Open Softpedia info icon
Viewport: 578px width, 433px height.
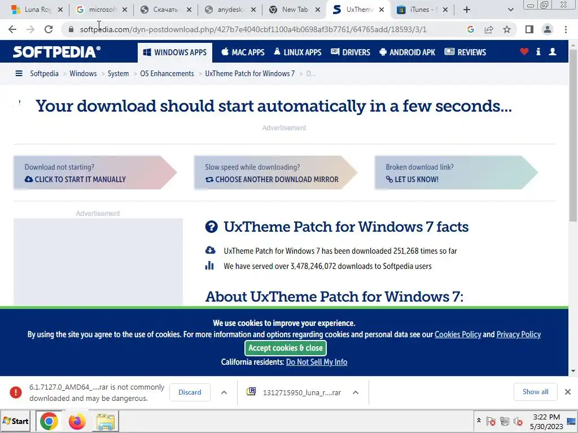tap(538, 52)
